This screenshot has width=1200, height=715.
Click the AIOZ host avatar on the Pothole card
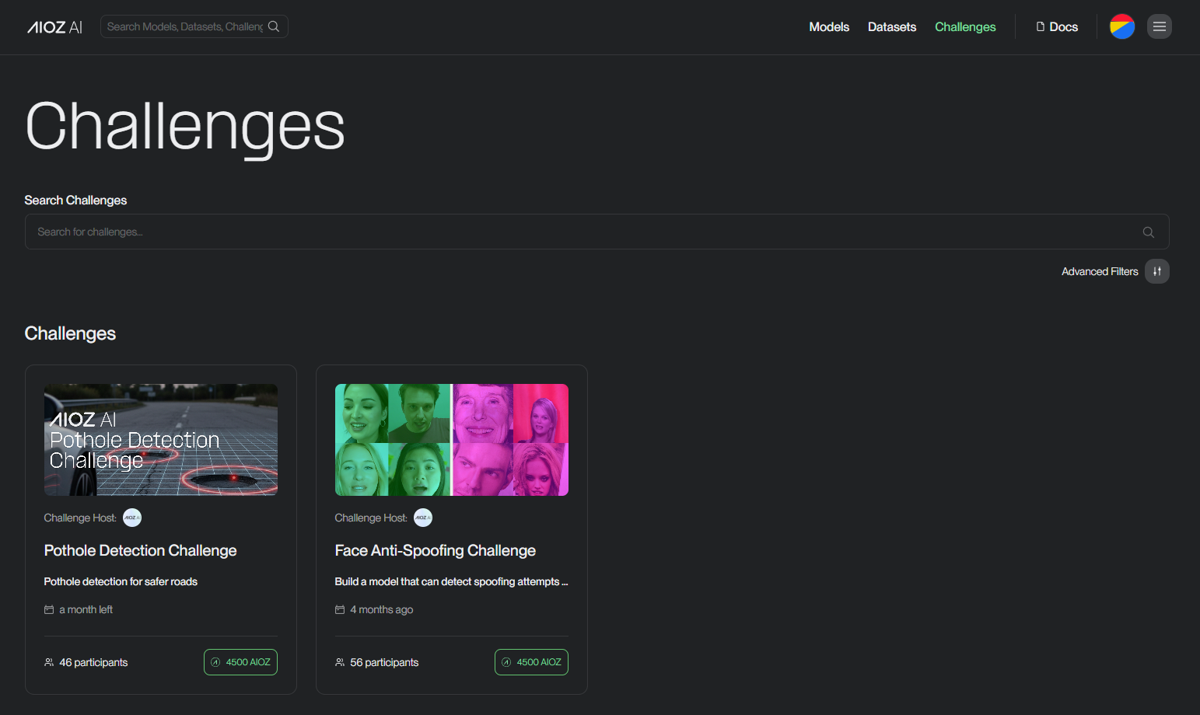[131, 518]
